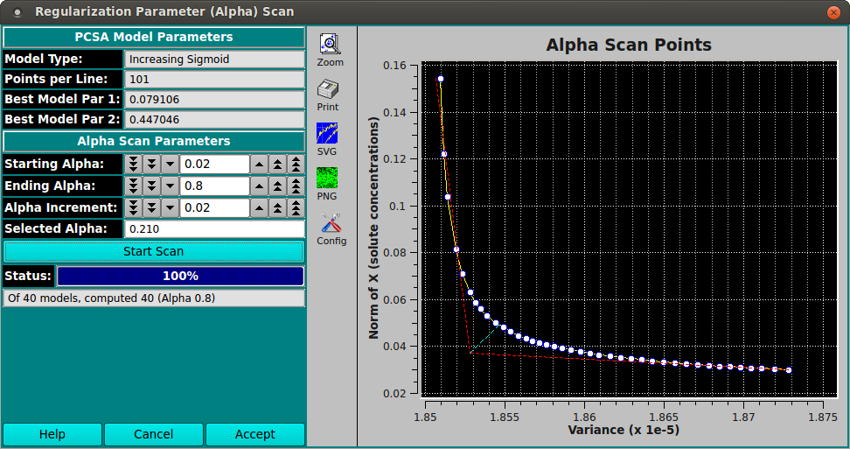This screenshot has width=850, height=449.
Task: Click the Ending Alpha value field
Action: (214, 186)
